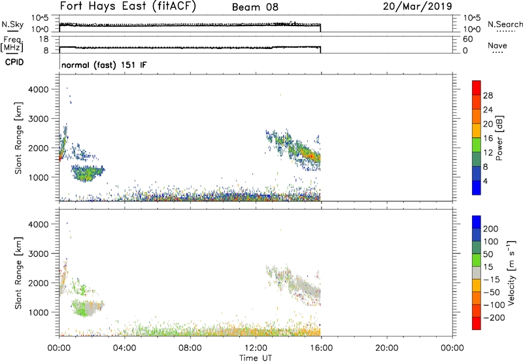This screenshot has width=523, height=362.
Task: Click the 'Slant Range [km]' label of the velocity panel
Action: (18, 273)
